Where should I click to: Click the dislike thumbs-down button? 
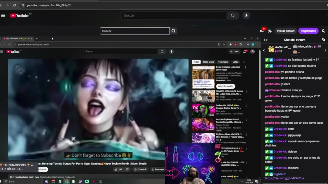coord(127,169)
